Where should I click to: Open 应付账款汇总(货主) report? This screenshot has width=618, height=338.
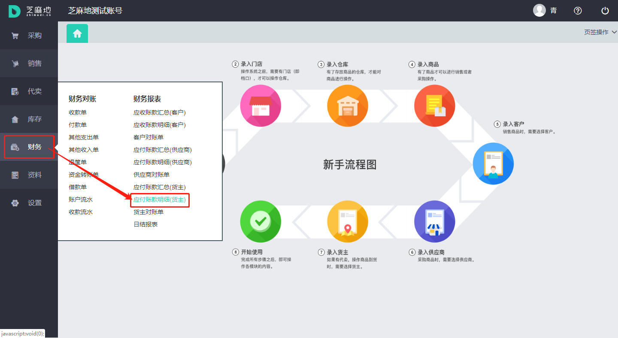pos(160,187)
